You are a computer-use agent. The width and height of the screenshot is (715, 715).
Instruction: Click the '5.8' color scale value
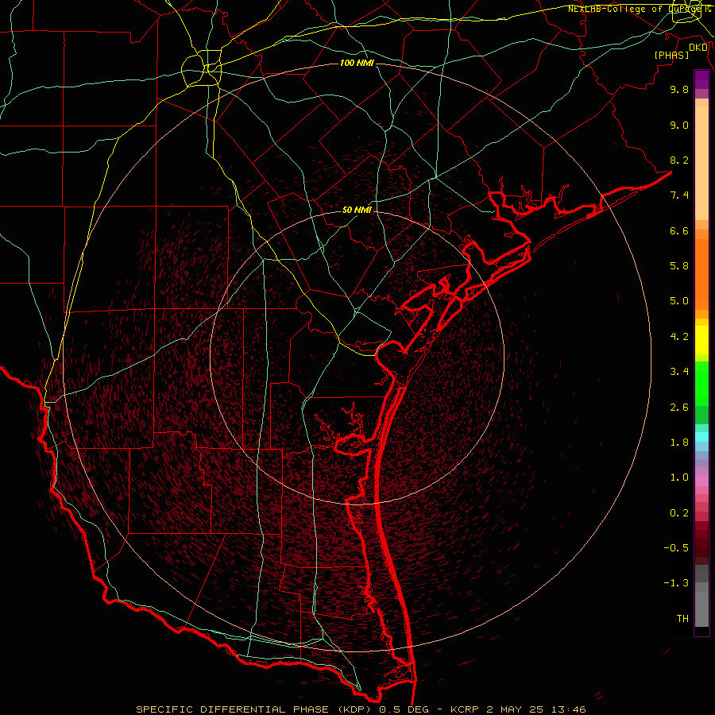[679, 266]
